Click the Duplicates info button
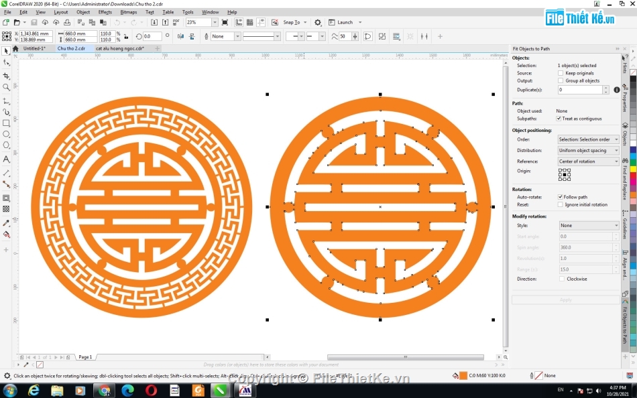This screenshot has width=637, height=398. tap(616, 90)
